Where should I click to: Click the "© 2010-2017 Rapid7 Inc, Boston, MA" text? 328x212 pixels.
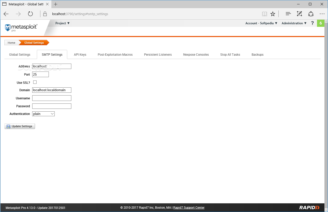[145, 208]
